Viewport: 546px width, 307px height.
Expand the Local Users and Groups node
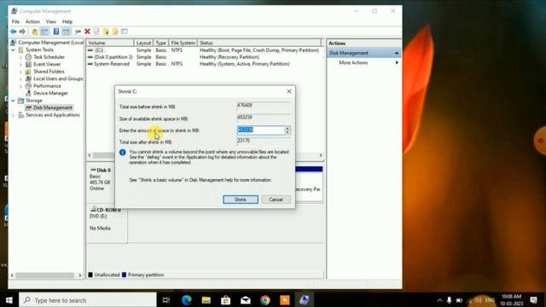(20, 79)
